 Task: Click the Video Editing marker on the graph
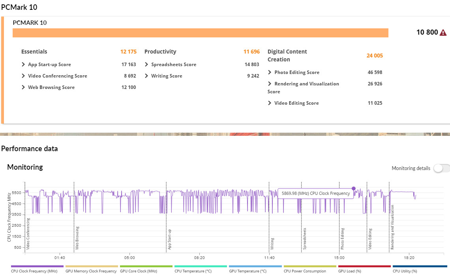[370, 239]
